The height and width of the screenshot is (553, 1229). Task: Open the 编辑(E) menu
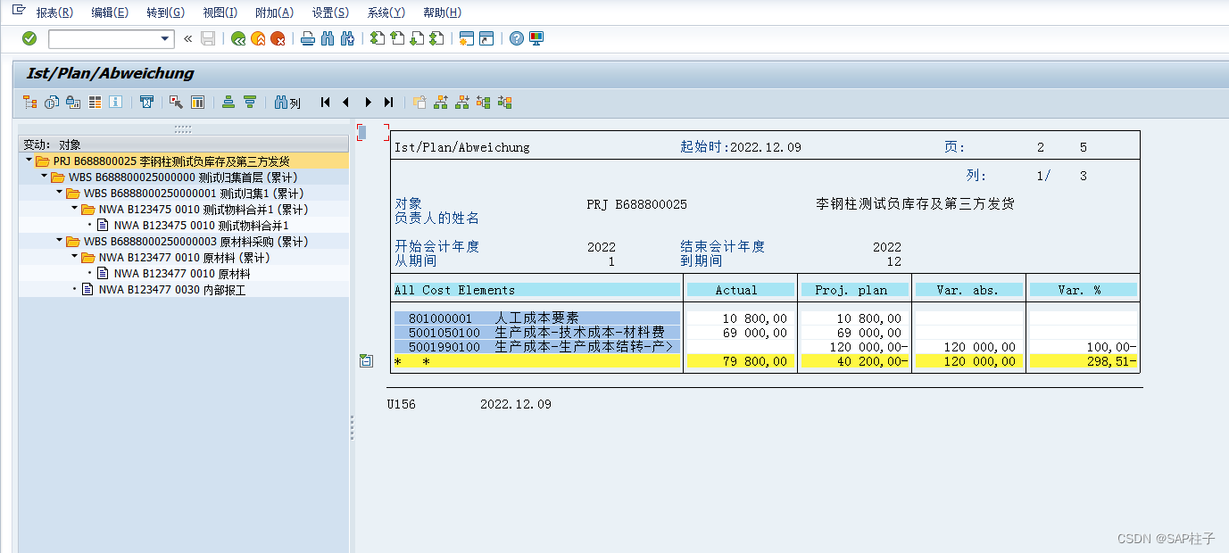(x=110, y=12)
